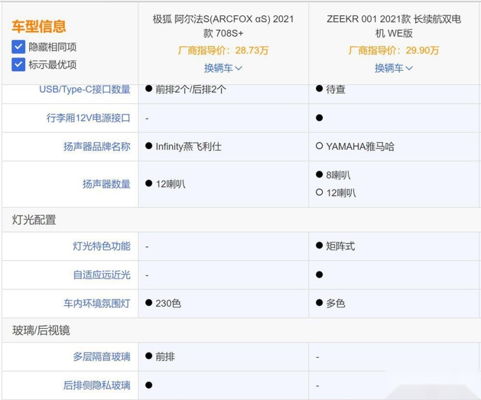The width and height of the screenshot is (481, 400).
Task: Open the 多层隔音玻璃 parameter link
Action: click(102, 356)
